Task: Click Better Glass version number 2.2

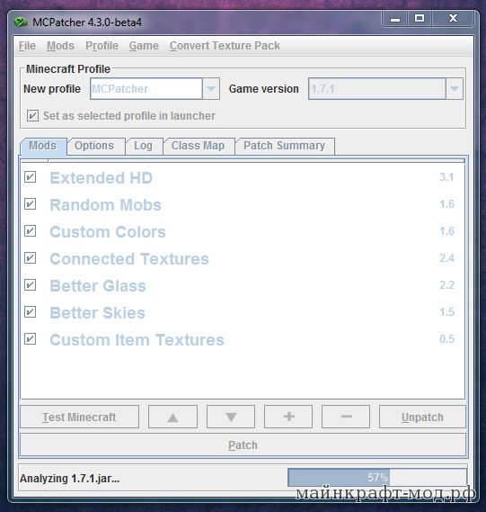Action: pos(446,284)
